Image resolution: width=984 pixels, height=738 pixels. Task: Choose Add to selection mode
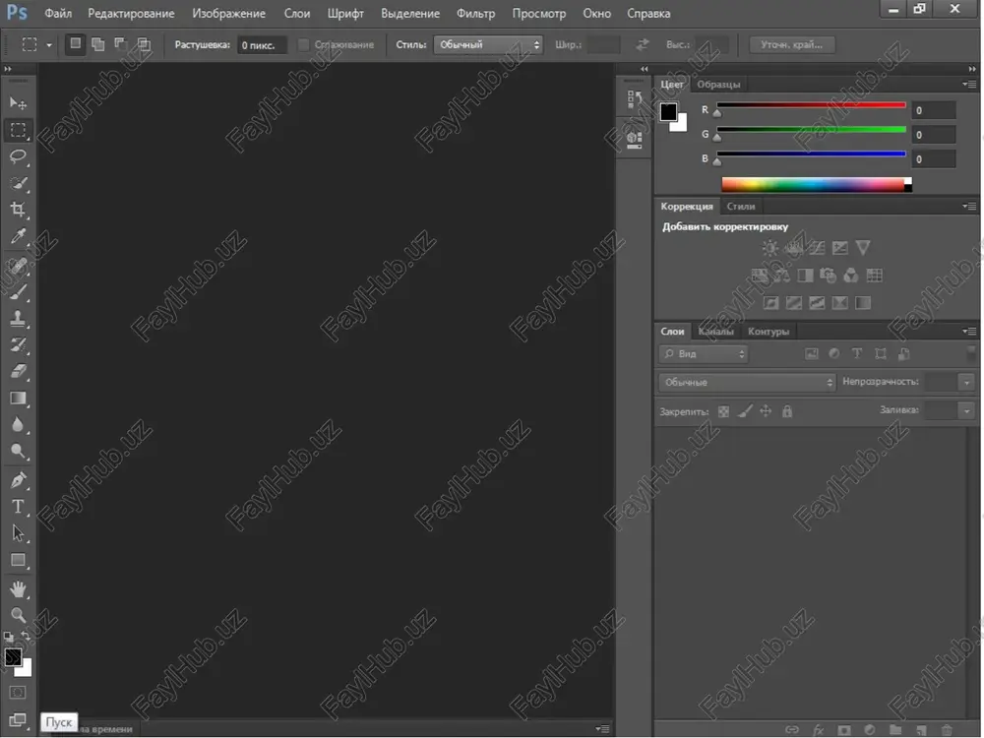tap(97, 44)
